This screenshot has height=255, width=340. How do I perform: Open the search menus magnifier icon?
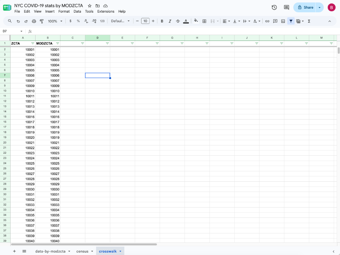pos(10,21)
